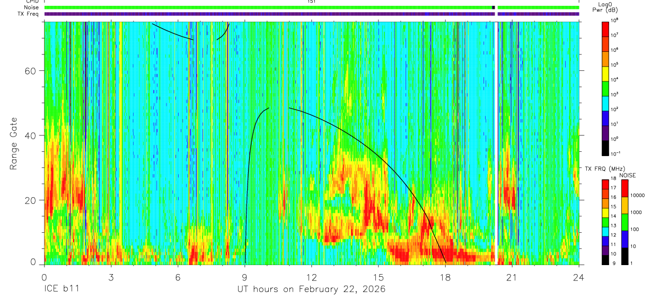Click the x-axis tick label '6'

pyautogui.click(x=178, y=277)
